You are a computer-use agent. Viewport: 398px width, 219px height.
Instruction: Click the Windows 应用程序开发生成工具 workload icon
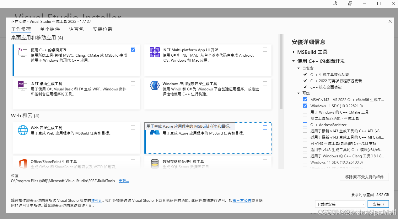tap(154, 86)
